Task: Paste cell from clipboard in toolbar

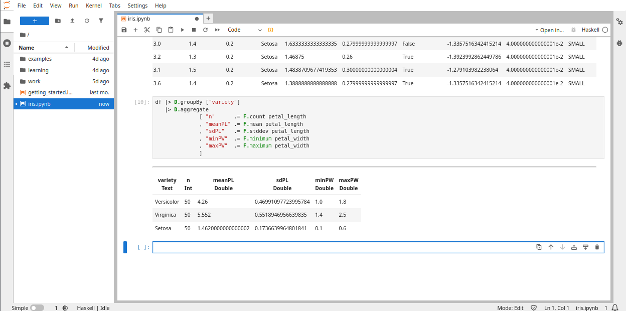Action: tap(171, 30)
